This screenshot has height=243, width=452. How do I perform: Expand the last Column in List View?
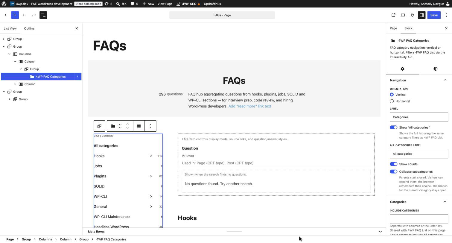point(15,84)
